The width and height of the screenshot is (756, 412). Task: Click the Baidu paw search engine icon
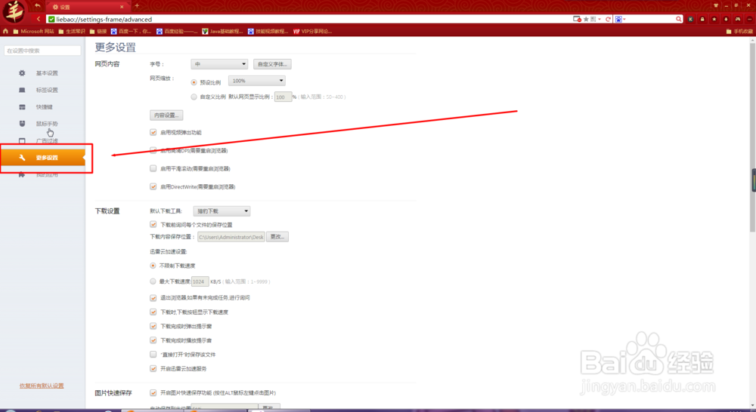(x=618, y=20)
